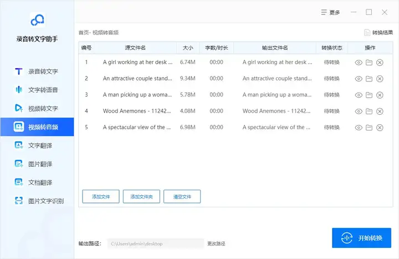Open 文档翻译 in the sidebar
Viewport: 399px width, 259px height.
tap(37, 182)
